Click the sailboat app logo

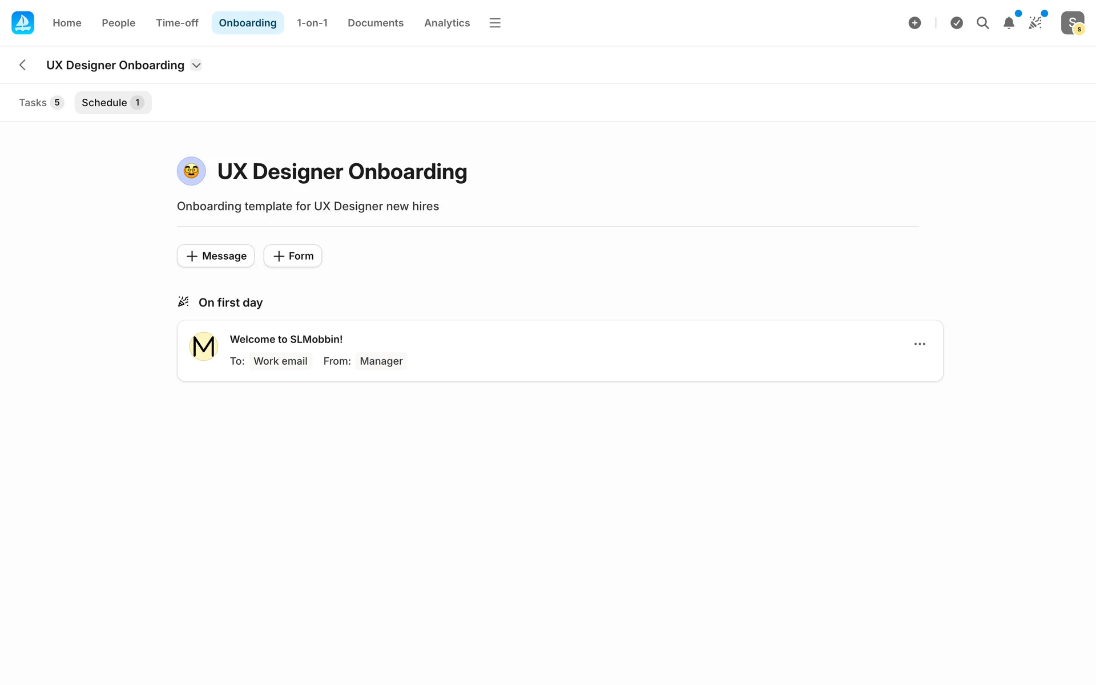[x=23, y=23]
